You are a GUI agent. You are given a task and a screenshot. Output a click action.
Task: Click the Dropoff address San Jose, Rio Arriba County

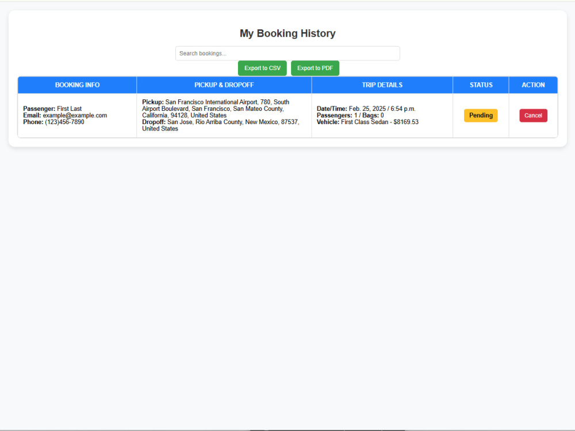pyautogui.click(x=221, y=125)
